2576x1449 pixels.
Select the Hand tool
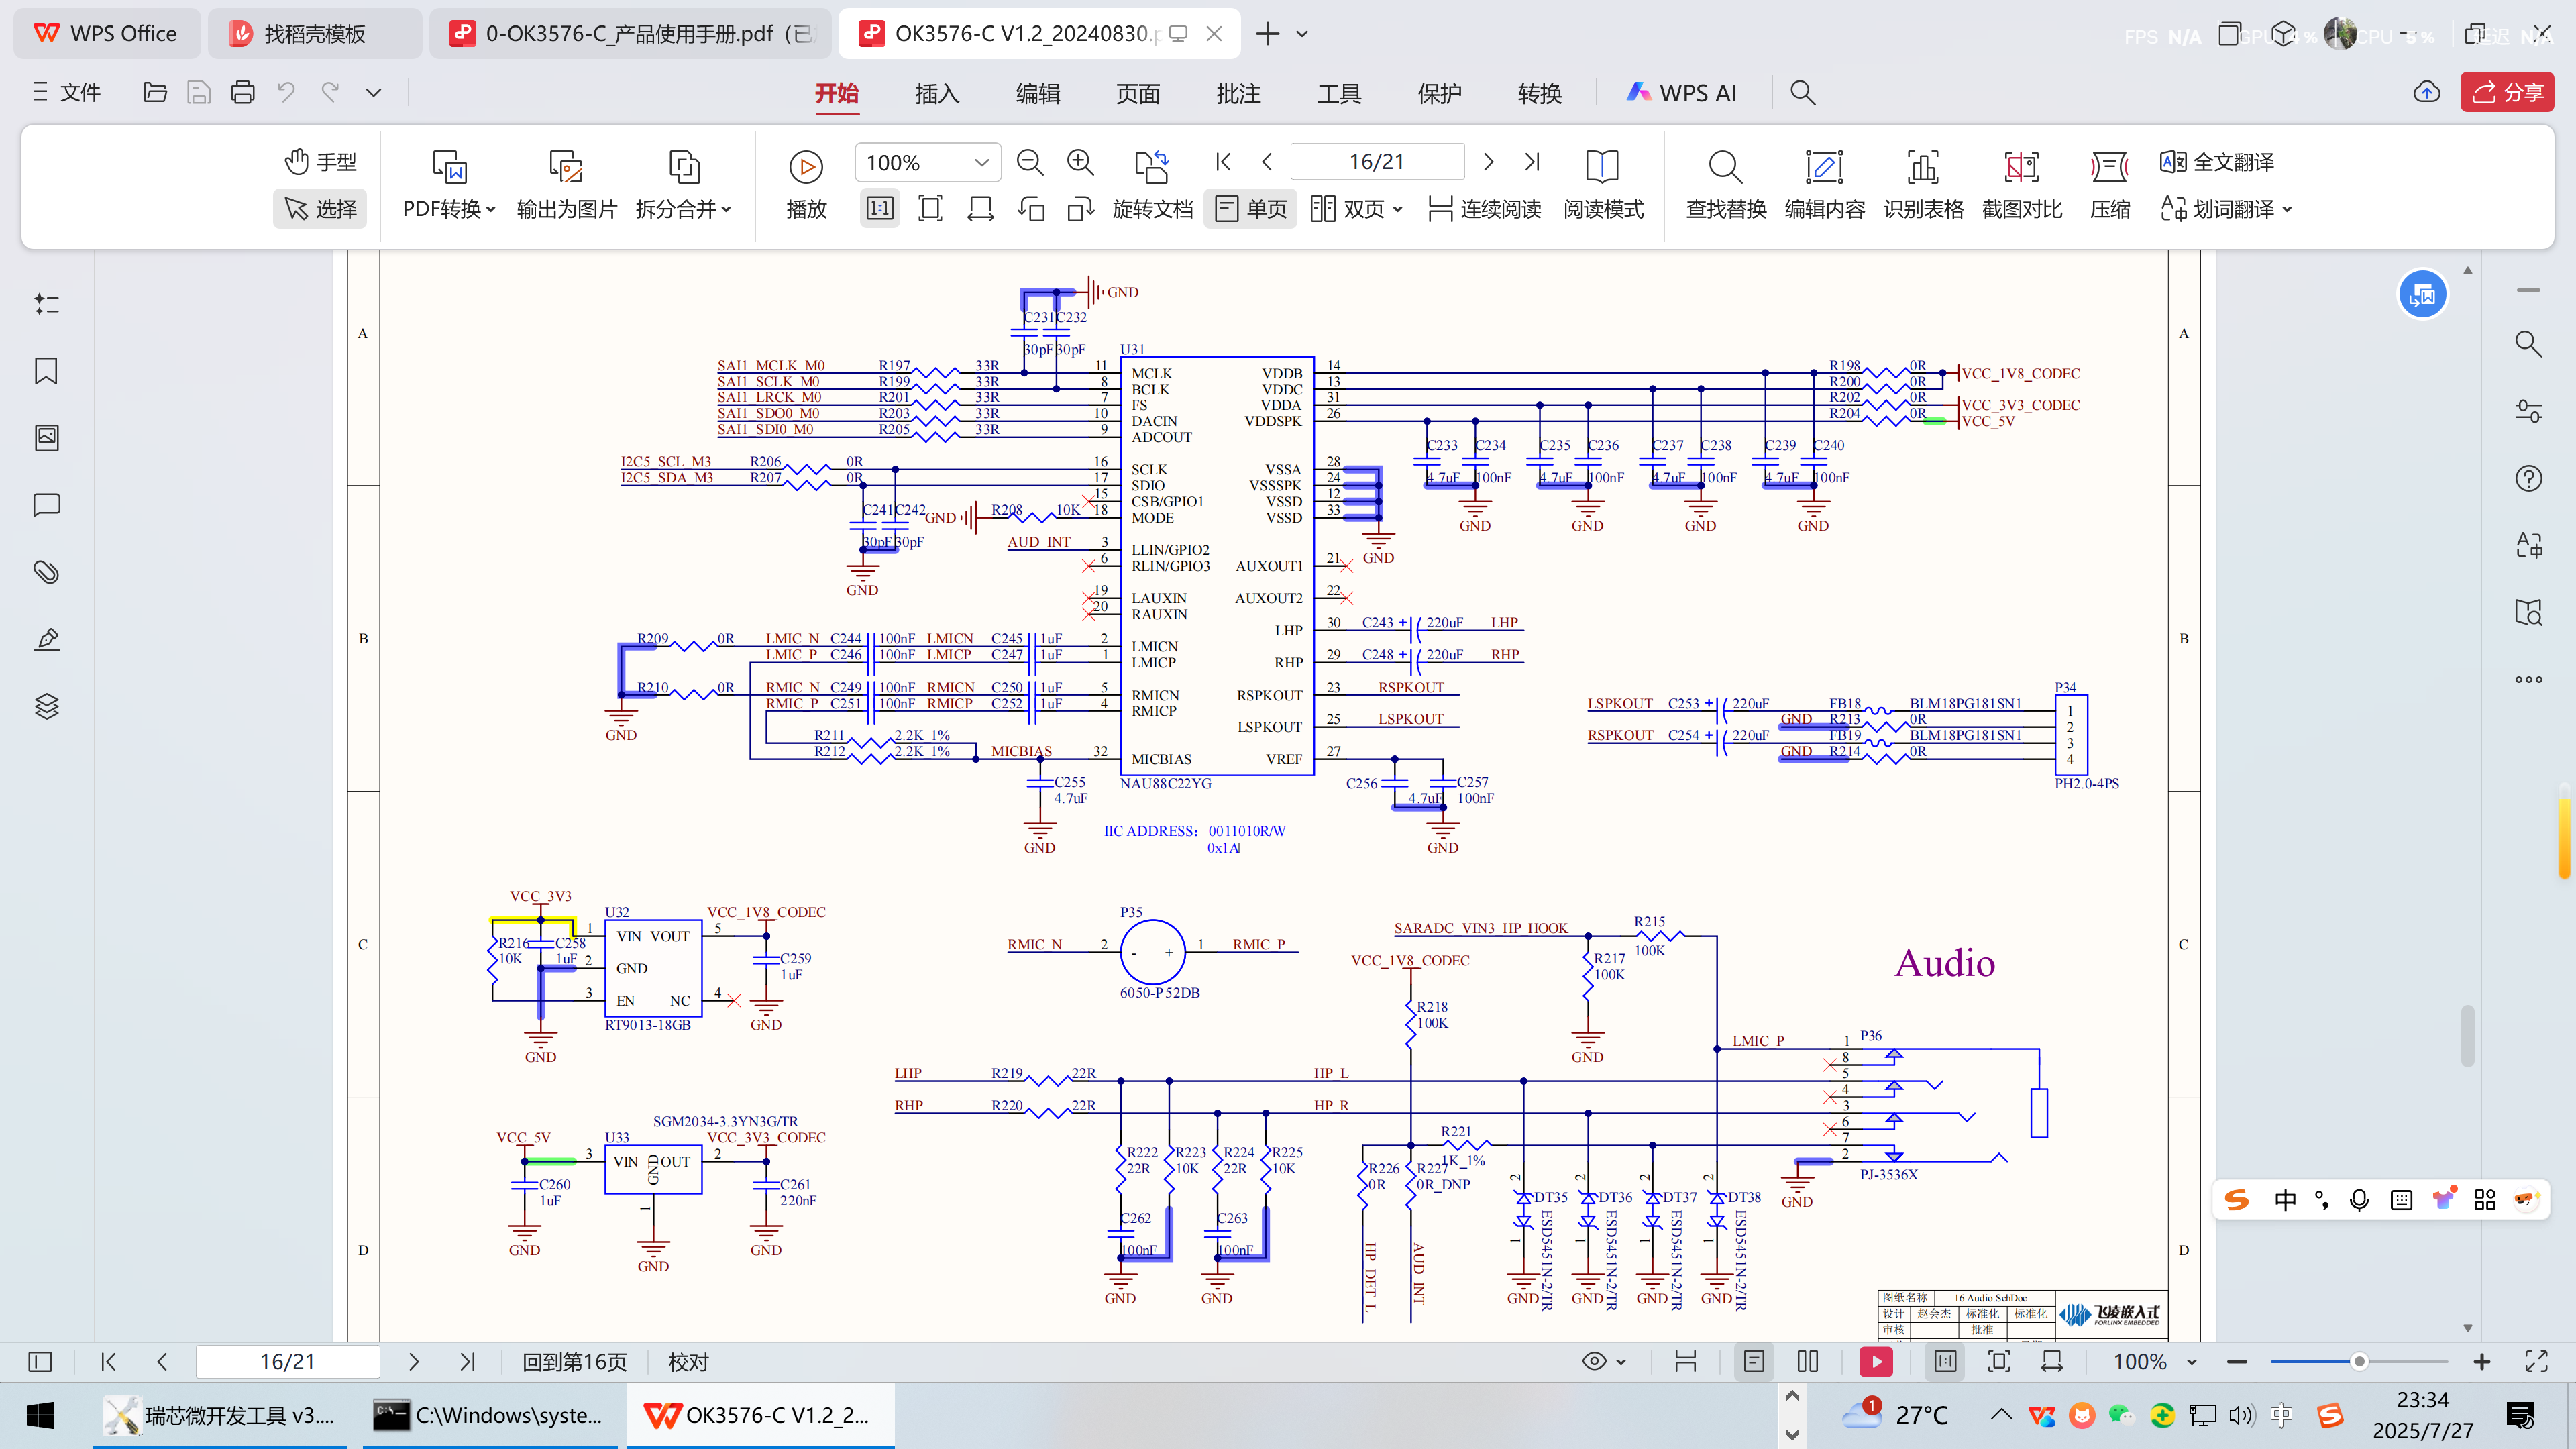(x=320, y=162)
